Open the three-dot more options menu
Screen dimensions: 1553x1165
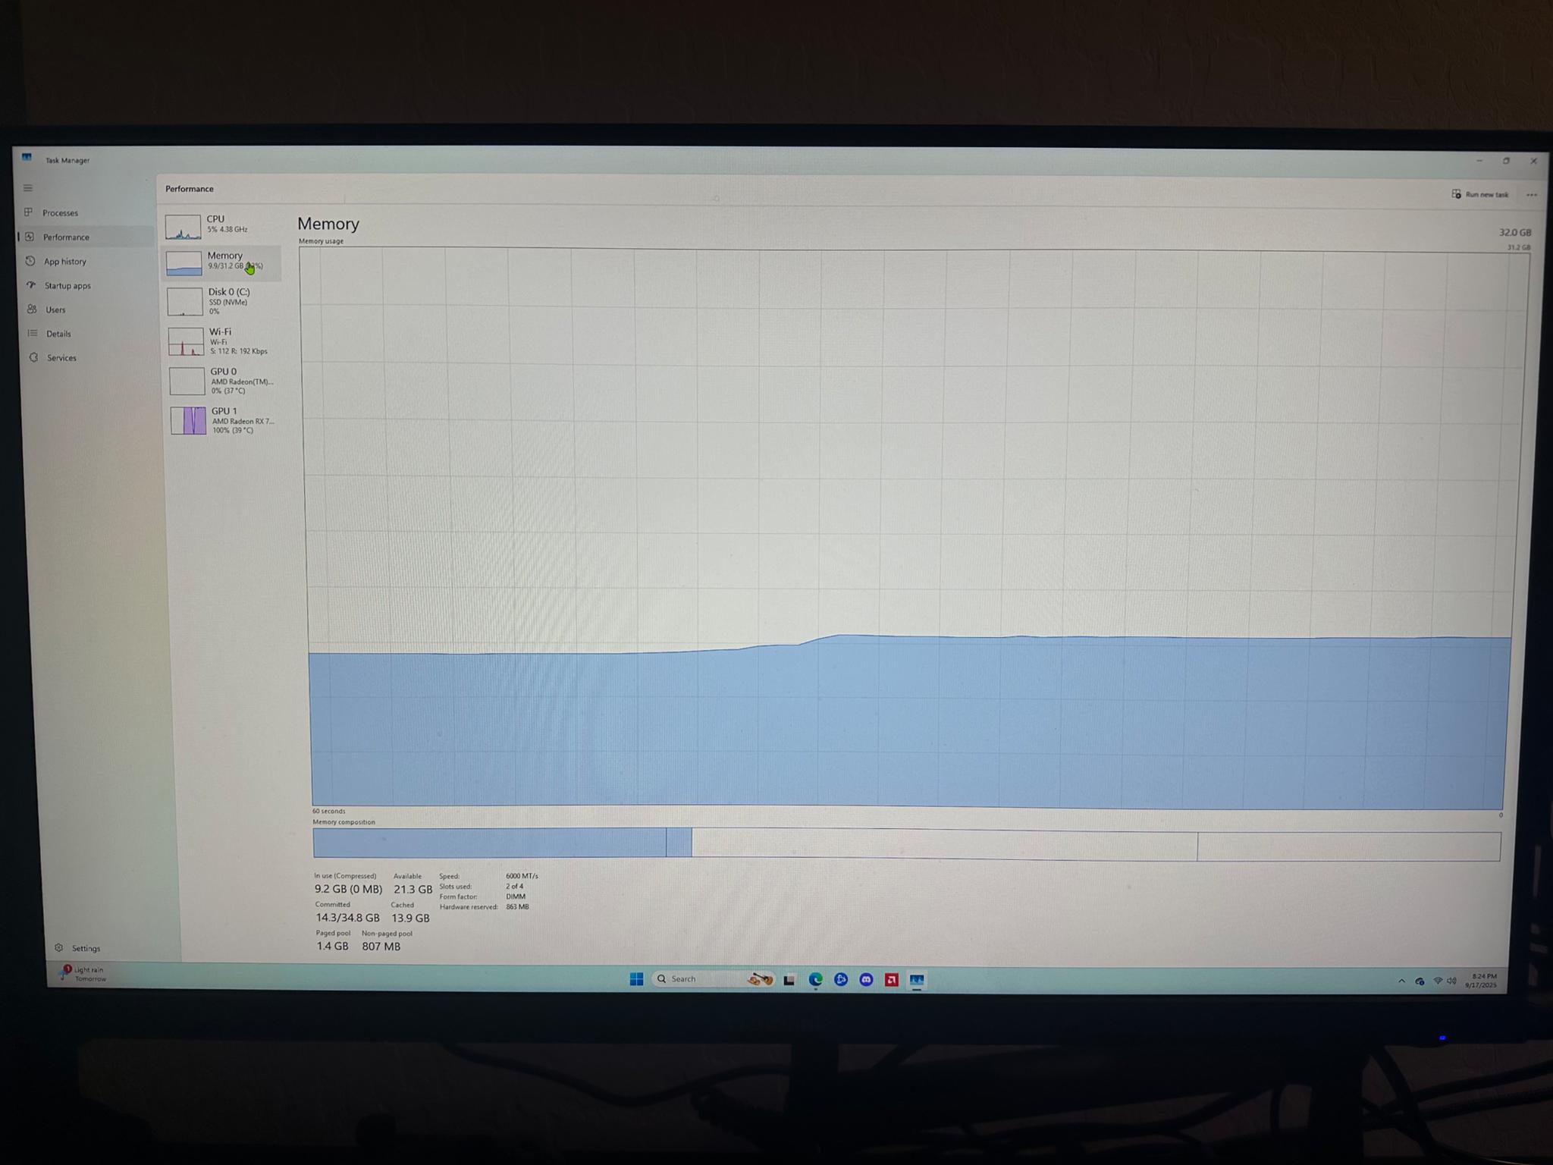[x=1532, y=195]
